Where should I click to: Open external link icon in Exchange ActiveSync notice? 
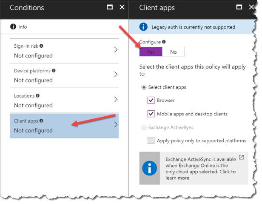(241, 157)
